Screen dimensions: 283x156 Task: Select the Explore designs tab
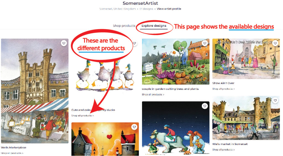(x=154, y=26)
